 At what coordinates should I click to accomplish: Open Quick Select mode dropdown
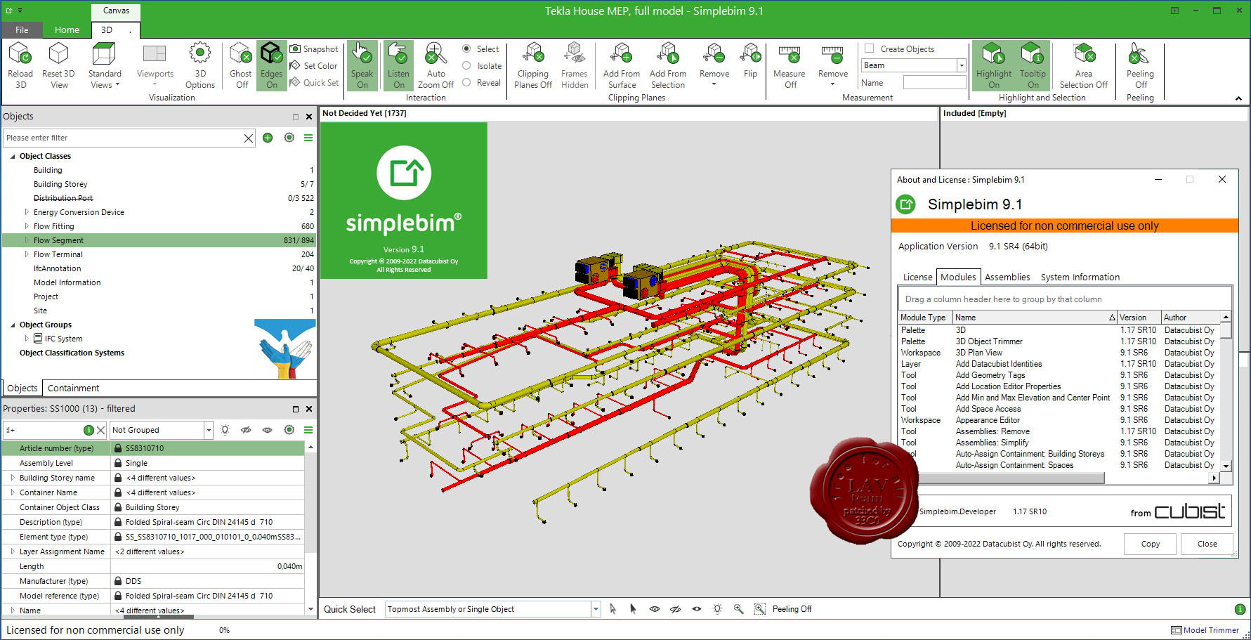pos(596,609)
